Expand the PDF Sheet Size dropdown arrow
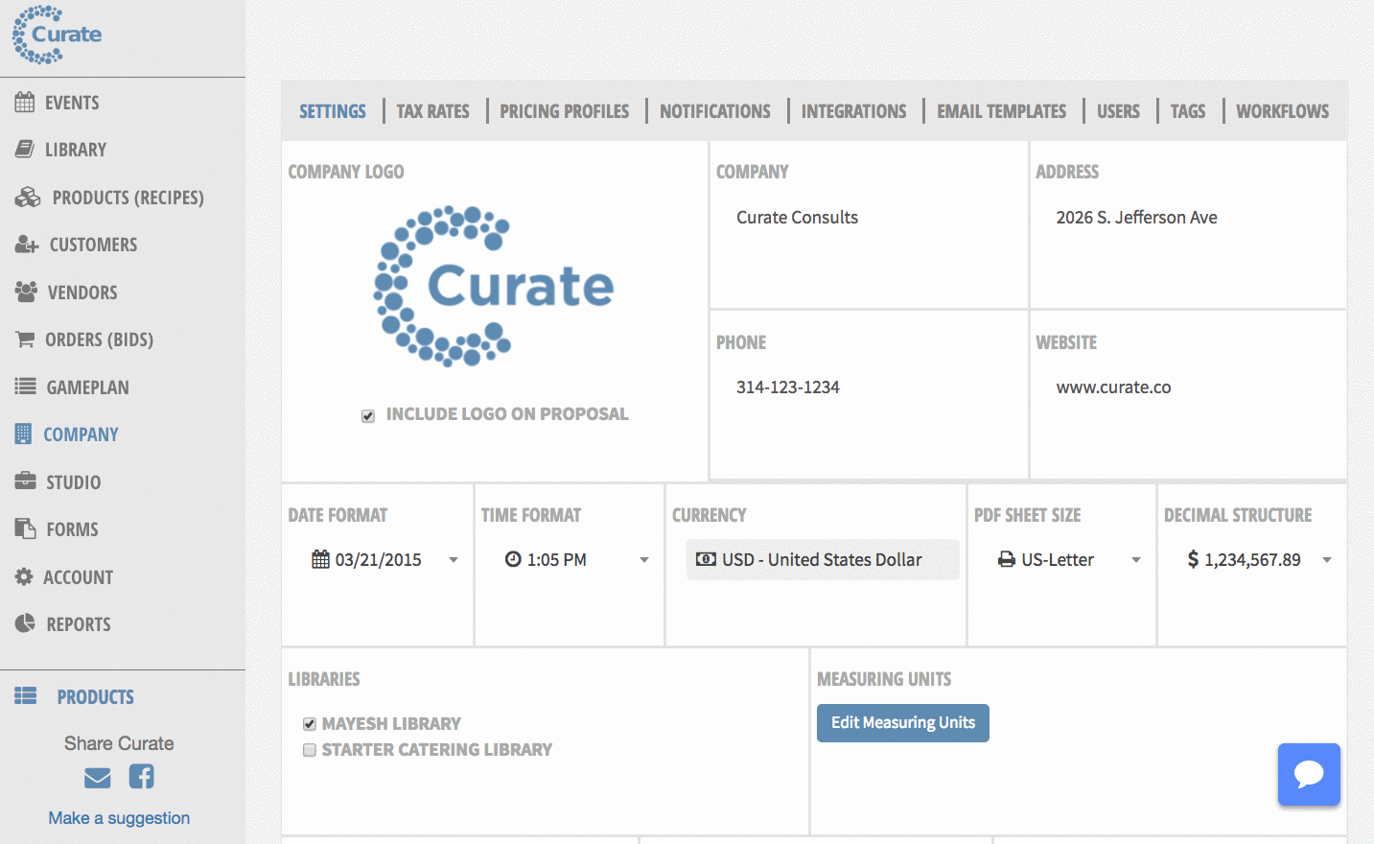 click(1136, 560)
